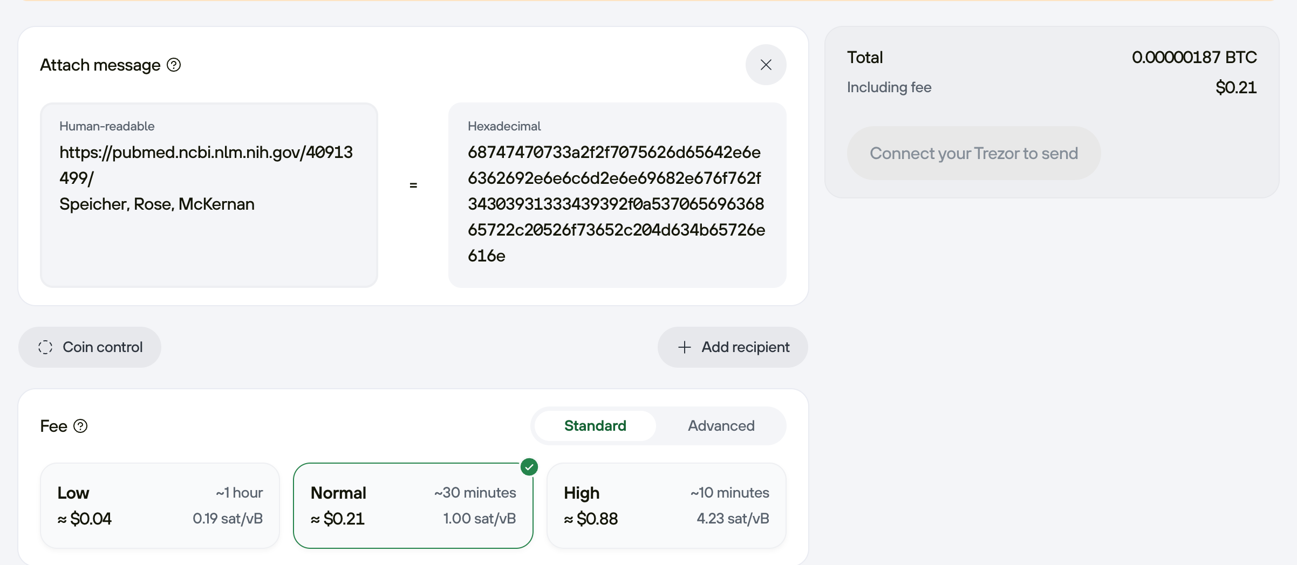Click the plus icon beside Add recipient
The width and height of the screenshot is (1297, 565).
click(x=684, y=347)
